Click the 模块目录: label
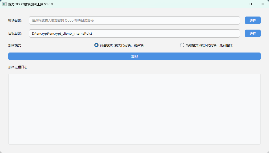 pos(15,21)
